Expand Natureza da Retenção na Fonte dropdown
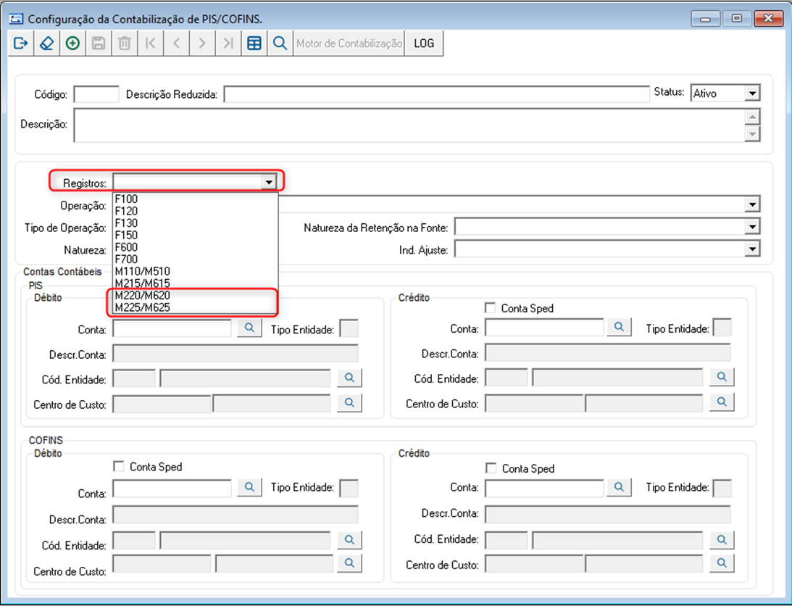Viewport: 792px width, 606px height. click(x=752, y=227)
